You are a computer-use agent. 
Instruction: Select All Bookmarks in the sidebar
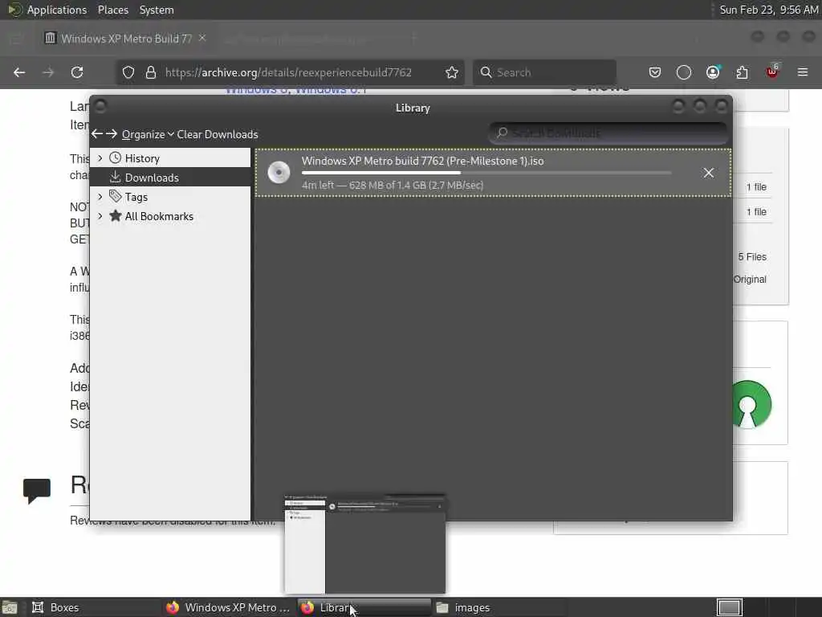(159, 216)
